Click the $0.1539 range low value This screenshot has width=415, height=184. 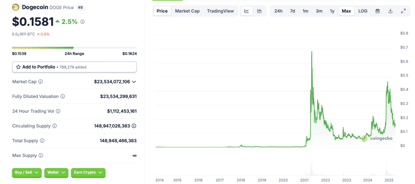click(x=19, y=54)
